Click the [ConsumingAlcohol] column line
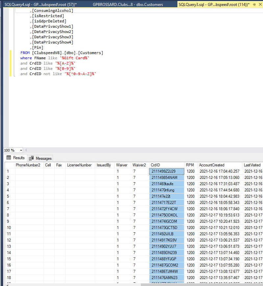This screenshot has height=286, width=263. click(x=52, y=11)
